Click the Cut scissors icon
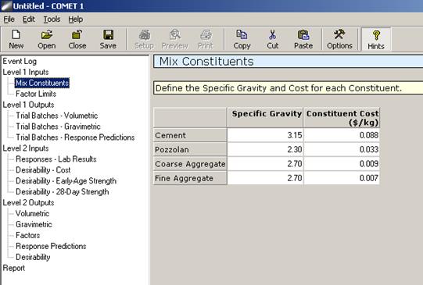This screenshot has width=423, height=285. point(273,35)
